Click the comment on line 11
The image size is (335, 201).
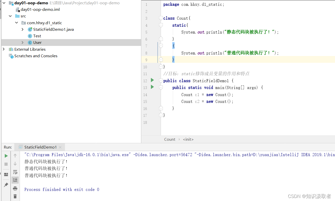206,74
